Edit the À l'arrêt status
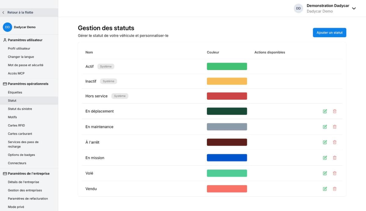This screenshot has height=211, width=366. [325, 142]
